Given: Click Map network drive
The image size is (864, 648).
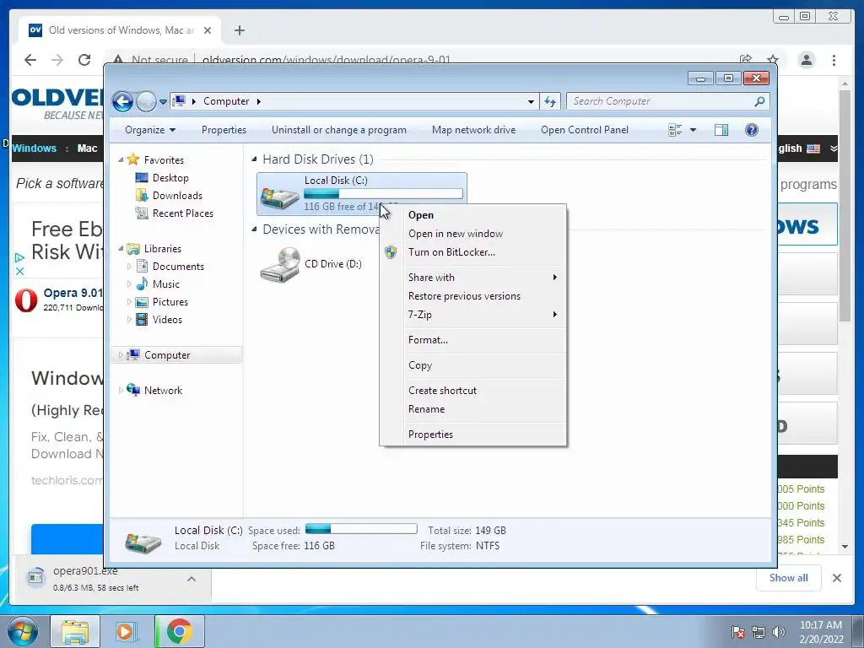Looking at the screenshot, I should (x=474, y=130).
